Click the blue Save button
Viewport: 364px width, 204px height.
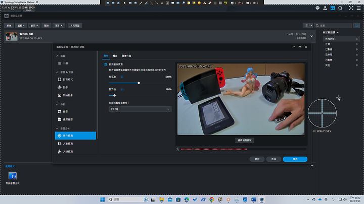point(295,159)
